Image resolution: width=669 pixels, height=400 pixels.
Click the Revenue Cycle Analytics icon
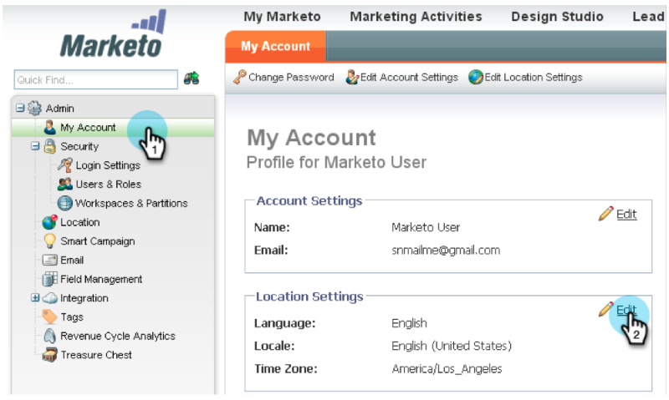[50, 336]
